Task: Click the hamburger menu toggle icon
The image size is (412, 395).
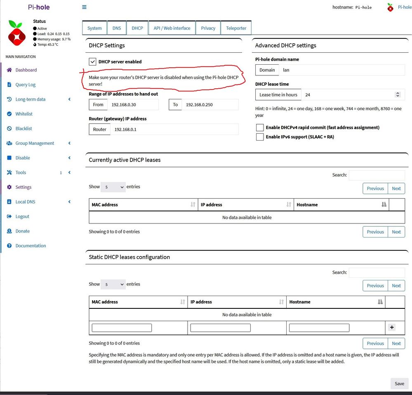Action: (84, 7)
